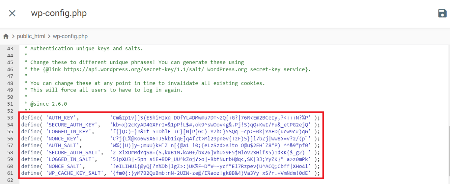Screen dimensions: 450x184
Task: Click the wp-config.php title text
Action: coord(59,13)
